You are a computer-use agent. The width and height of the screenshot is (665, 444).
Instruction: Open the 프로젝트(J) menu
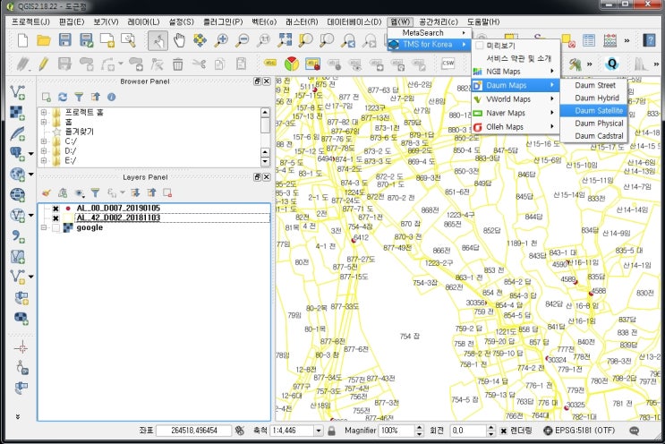coord(31,21)
